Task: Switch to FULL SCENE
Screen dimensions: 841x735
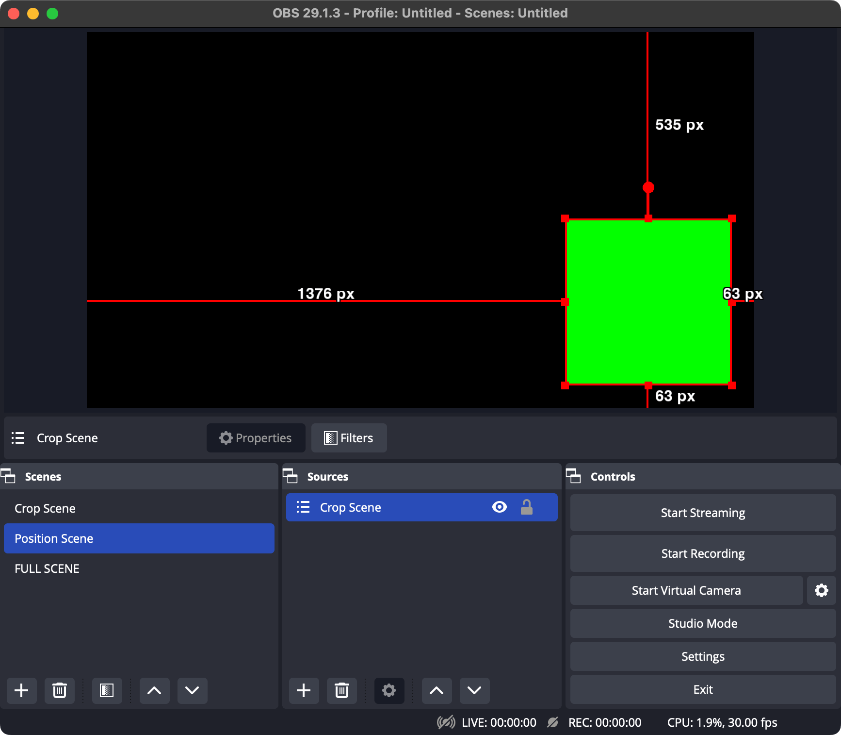Action: click(47, 568)
